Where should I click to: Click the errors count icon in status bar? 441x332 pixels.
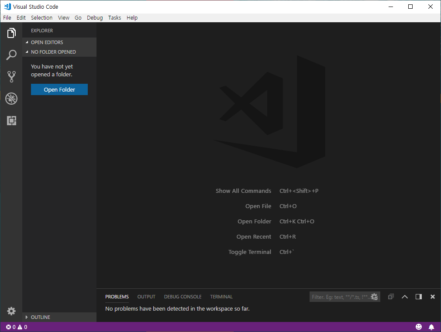tap(8, 327)
